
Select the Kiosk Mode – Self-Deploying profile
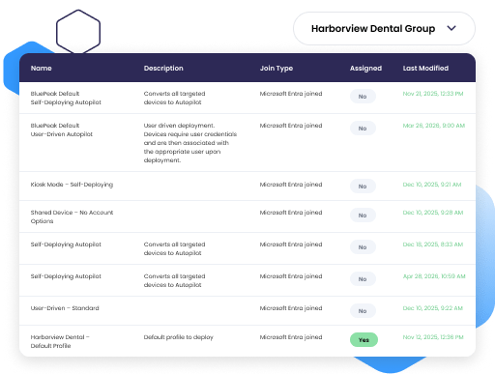72,185
